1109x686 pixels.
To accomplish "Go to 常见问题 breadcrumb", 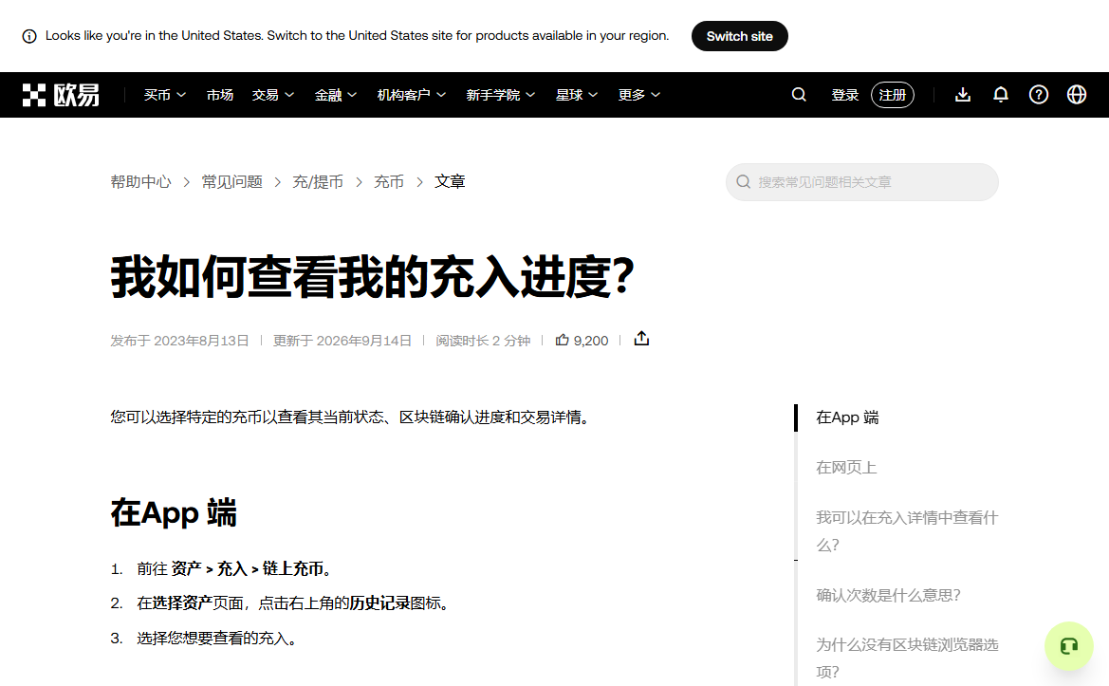I will pyautogui.click(x=232, y=182).
